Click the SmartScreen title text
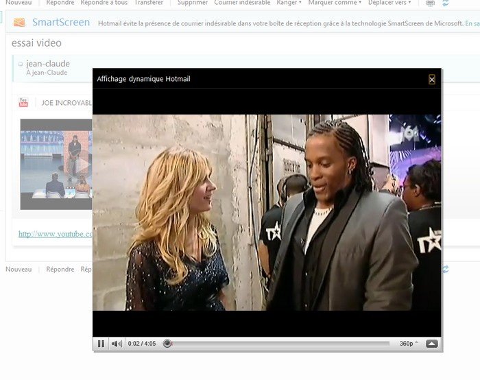 coord(61,23)
